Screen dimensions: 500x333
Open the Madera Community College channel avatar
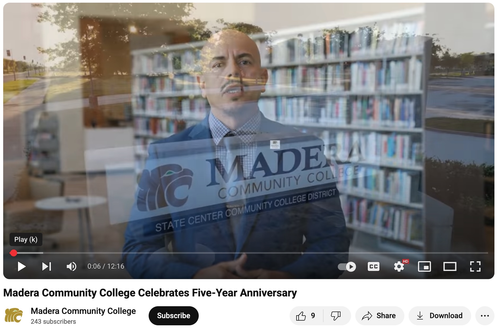[x=14, y=316]
